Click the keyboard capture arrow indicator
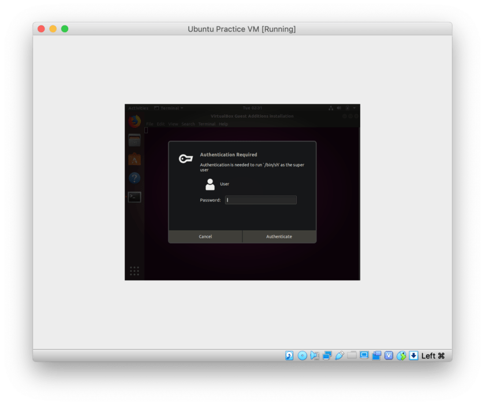The height and width of the screenshot is (405, 485). (413, 355)
